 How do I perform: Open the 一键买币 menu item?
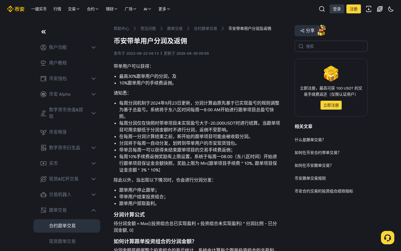click(x=39, y=9)
